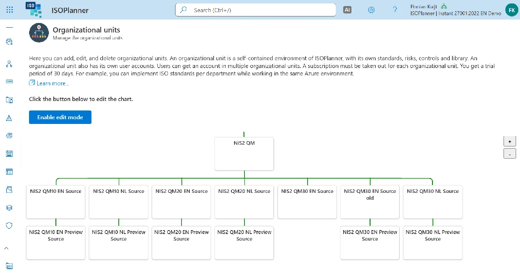Click the 'Click the button below' instruction text
The image size is (520, 273).
[81, 99]
